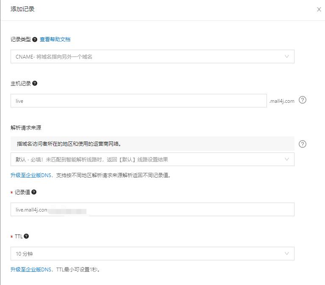Open the TTL 10 分钟 dropdown
This screenshot has width=325, height=285.
point(152,254)
